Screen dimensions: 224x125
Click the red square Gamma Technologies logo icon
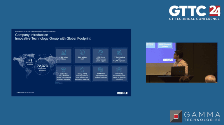pos(176,116)
